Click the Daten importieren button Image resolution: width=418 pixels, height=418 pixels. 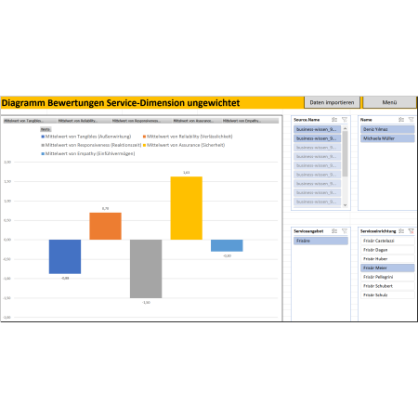point(332,102)
